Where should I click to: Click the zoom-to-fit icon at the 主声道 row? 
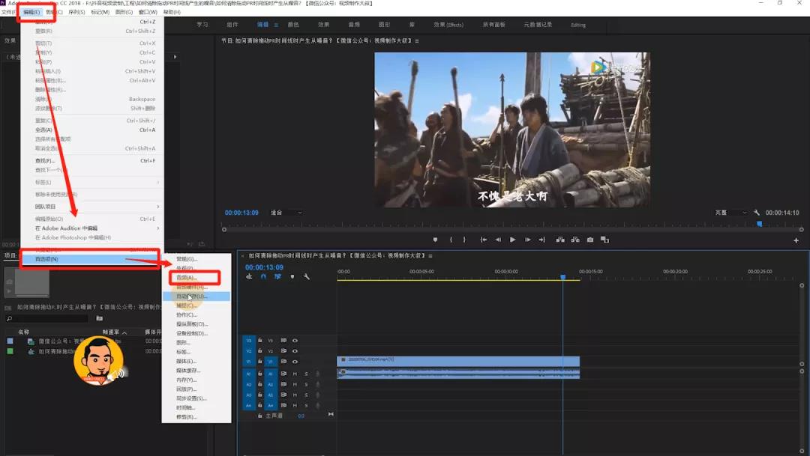tap(331, 414)
